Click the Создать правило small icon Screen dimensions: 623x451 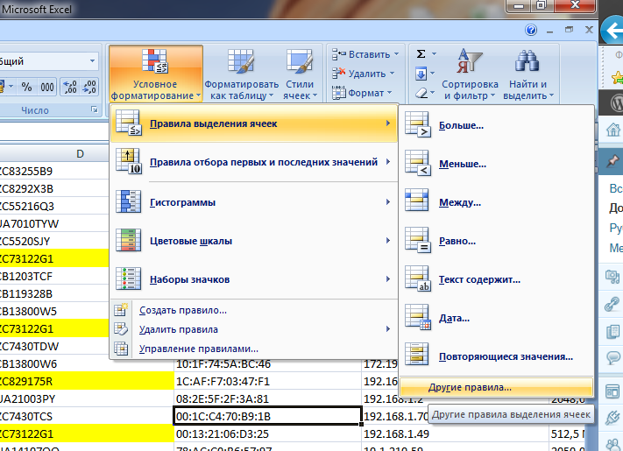pos(121,310)
